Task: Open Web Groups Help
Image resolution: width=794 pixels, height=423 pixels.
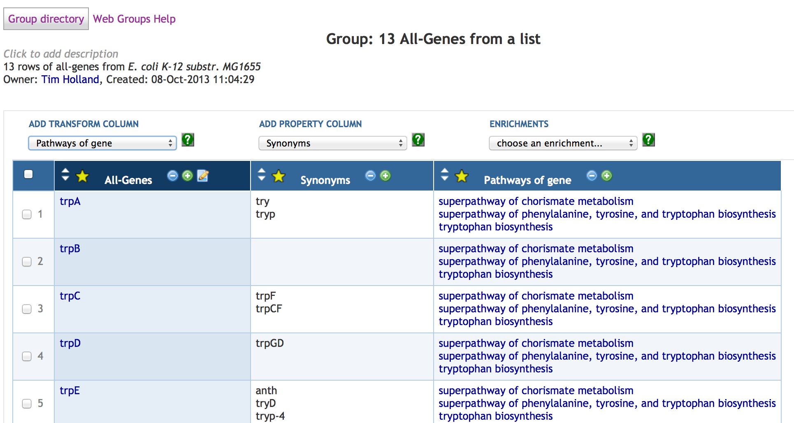Action: click(x=134, y=19)
